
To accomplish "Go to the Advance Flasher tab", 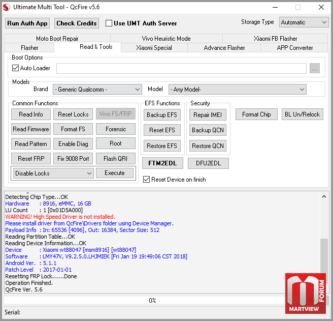I will click(224, 48).
